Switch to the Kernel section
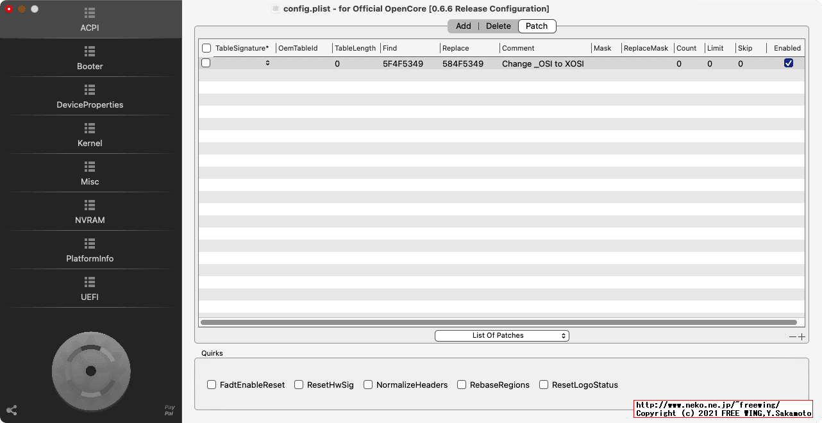822x423 pixels. coord(90,135)
